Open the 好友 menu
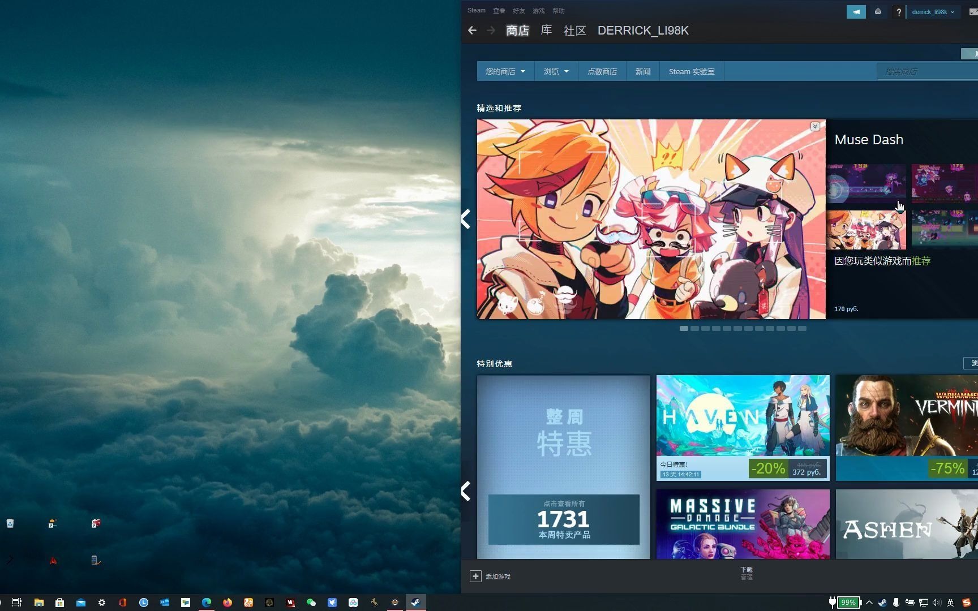The height and width of the screenshot is (611, 978). [518, 11]
